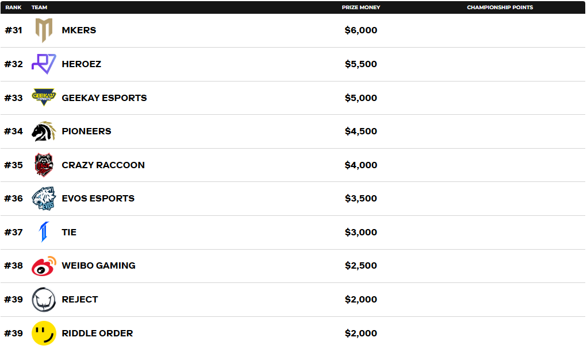This screenshot has width=587, height=349.
Task: Open the Crazy Raccoon logo
Action: (44, 165)
